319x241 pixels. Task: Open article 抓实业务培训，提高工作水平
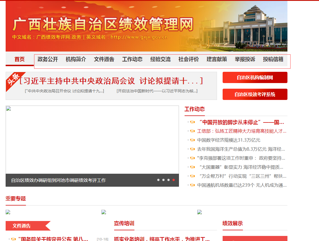pos(162,239)
